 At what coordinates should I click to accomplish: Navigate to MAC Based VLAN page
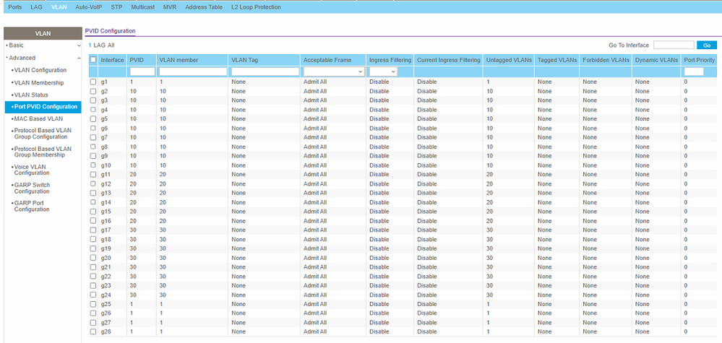(38, 118)
